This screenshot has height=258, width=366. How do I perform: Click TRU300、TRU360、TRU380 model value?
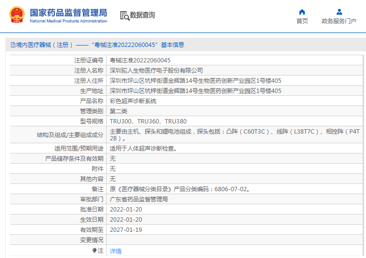pyautogui.click(x=148, y=121)
